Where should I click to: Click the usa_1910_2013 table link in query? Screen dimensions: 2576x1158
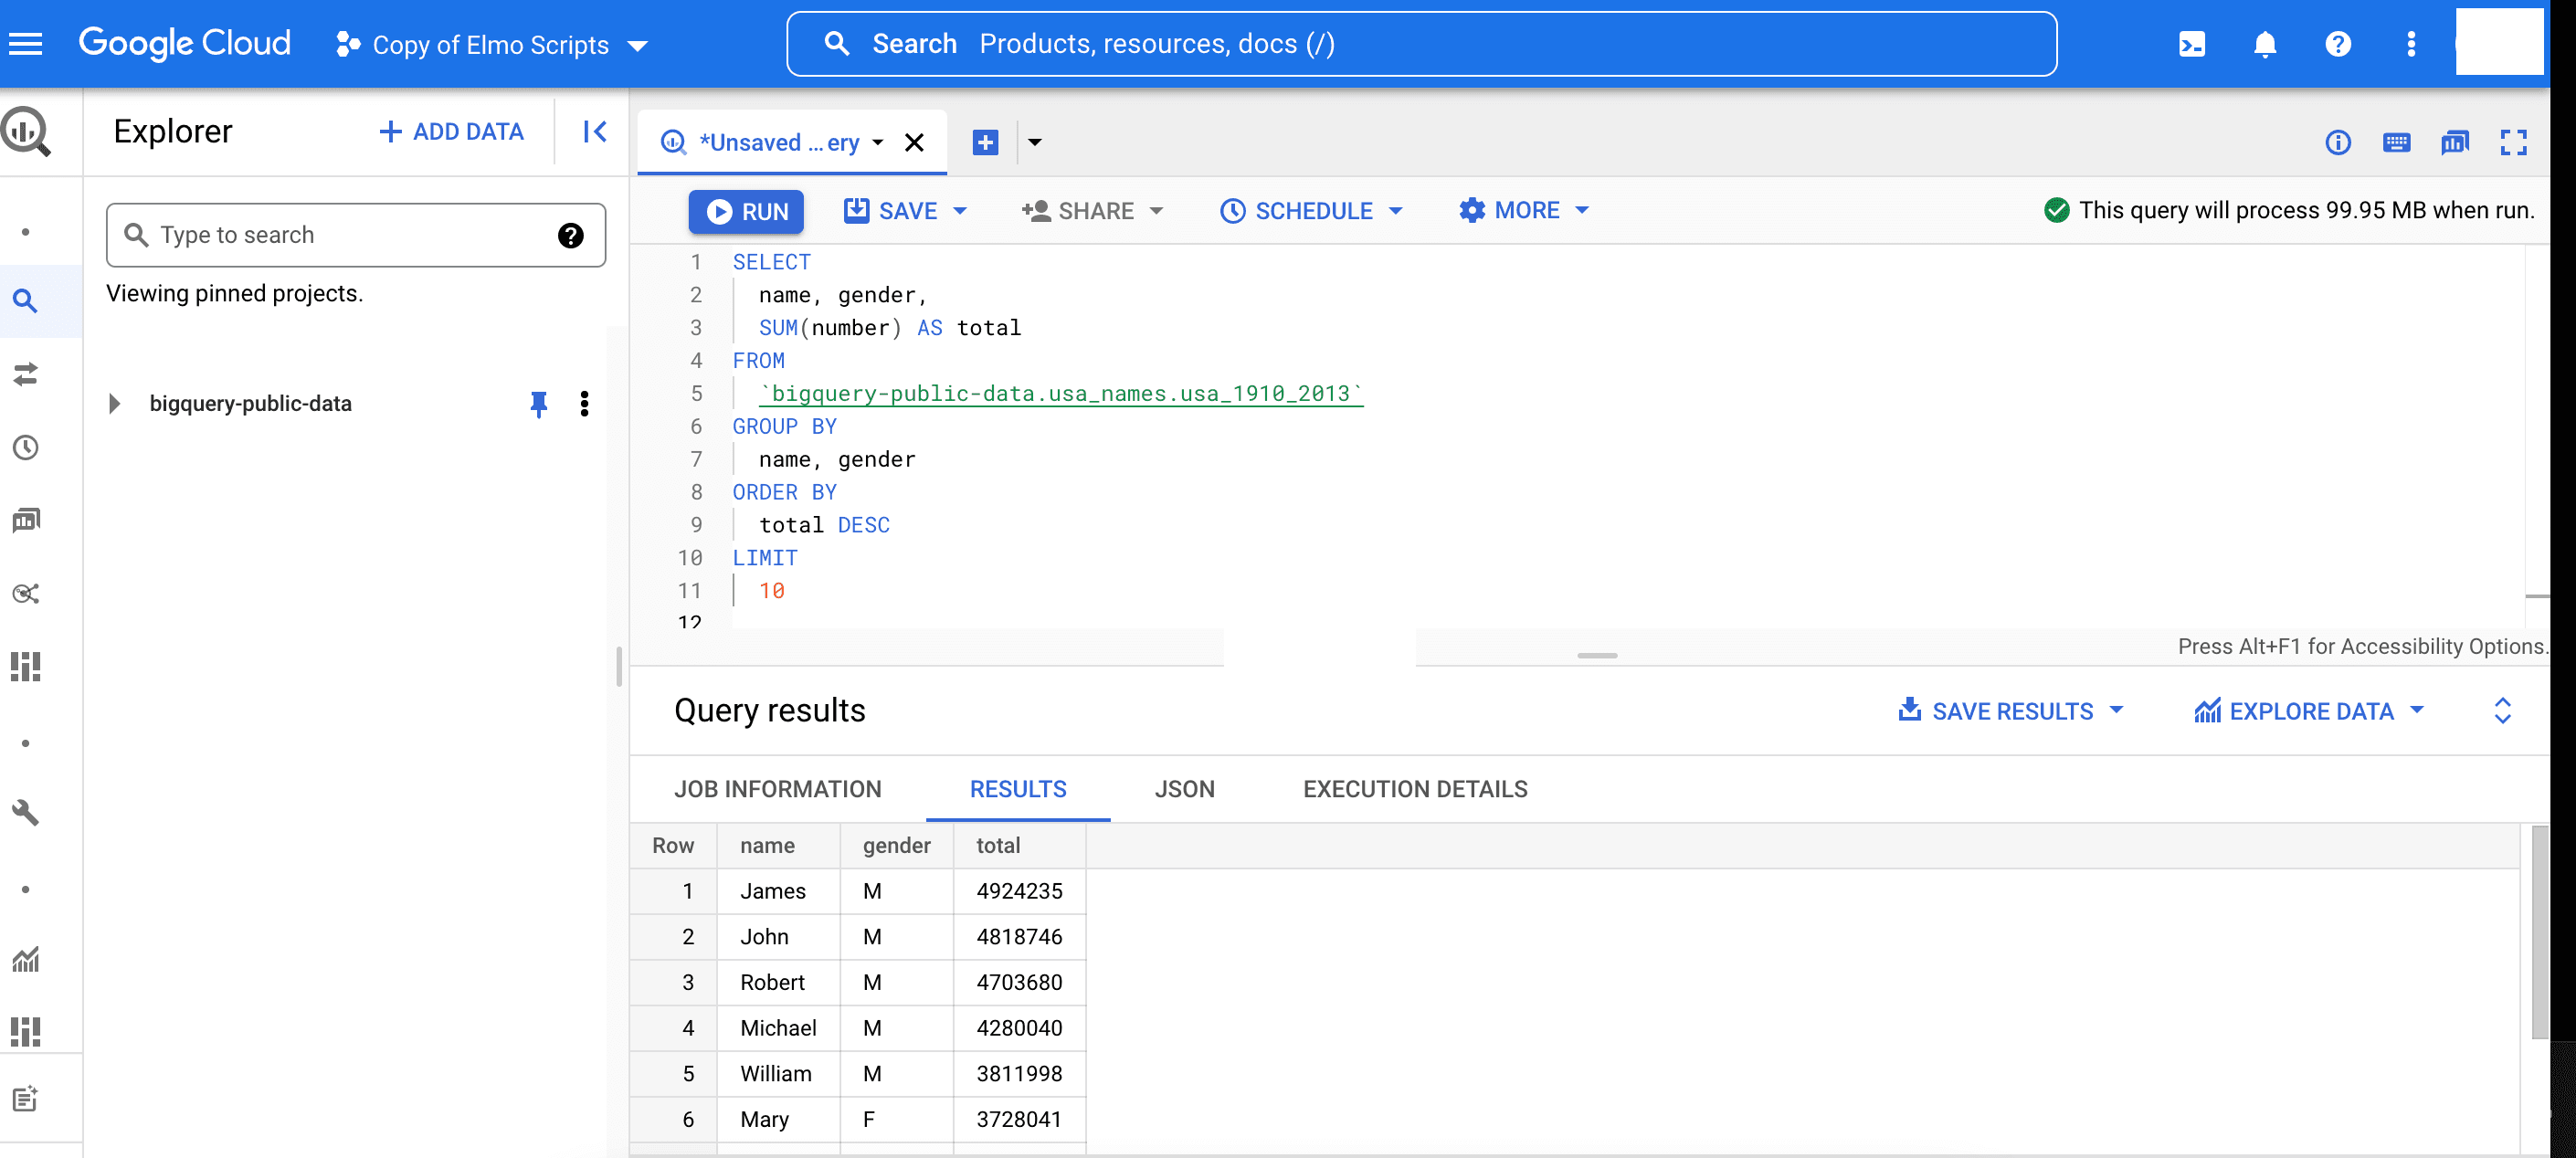tap(1061, 393)
